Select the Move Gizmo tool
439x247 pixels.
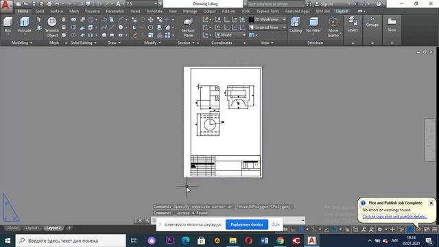click(x=333, y=27)
